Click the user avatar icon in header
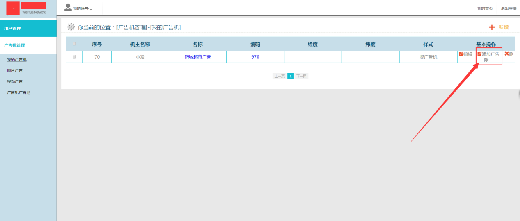Screen dimensions: 520x221 68,7
